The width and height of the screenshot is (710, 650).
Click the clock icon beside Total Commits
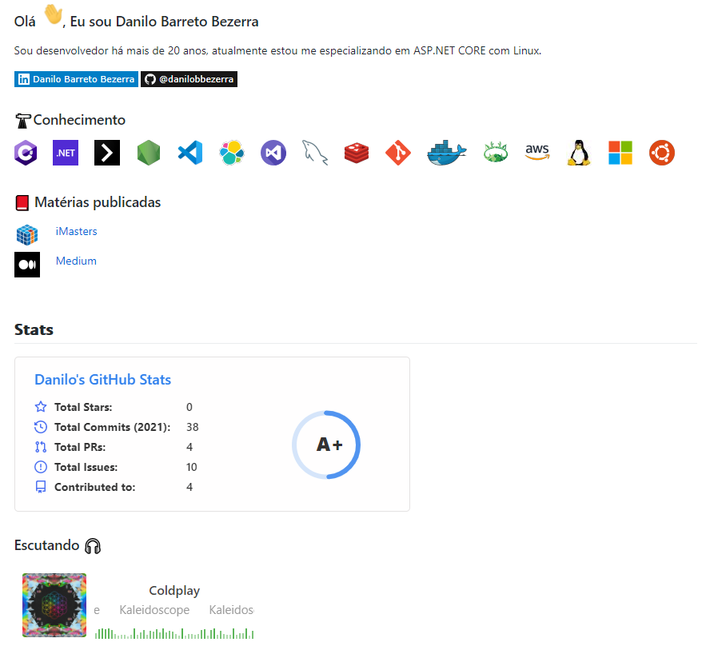click(41, 426)
